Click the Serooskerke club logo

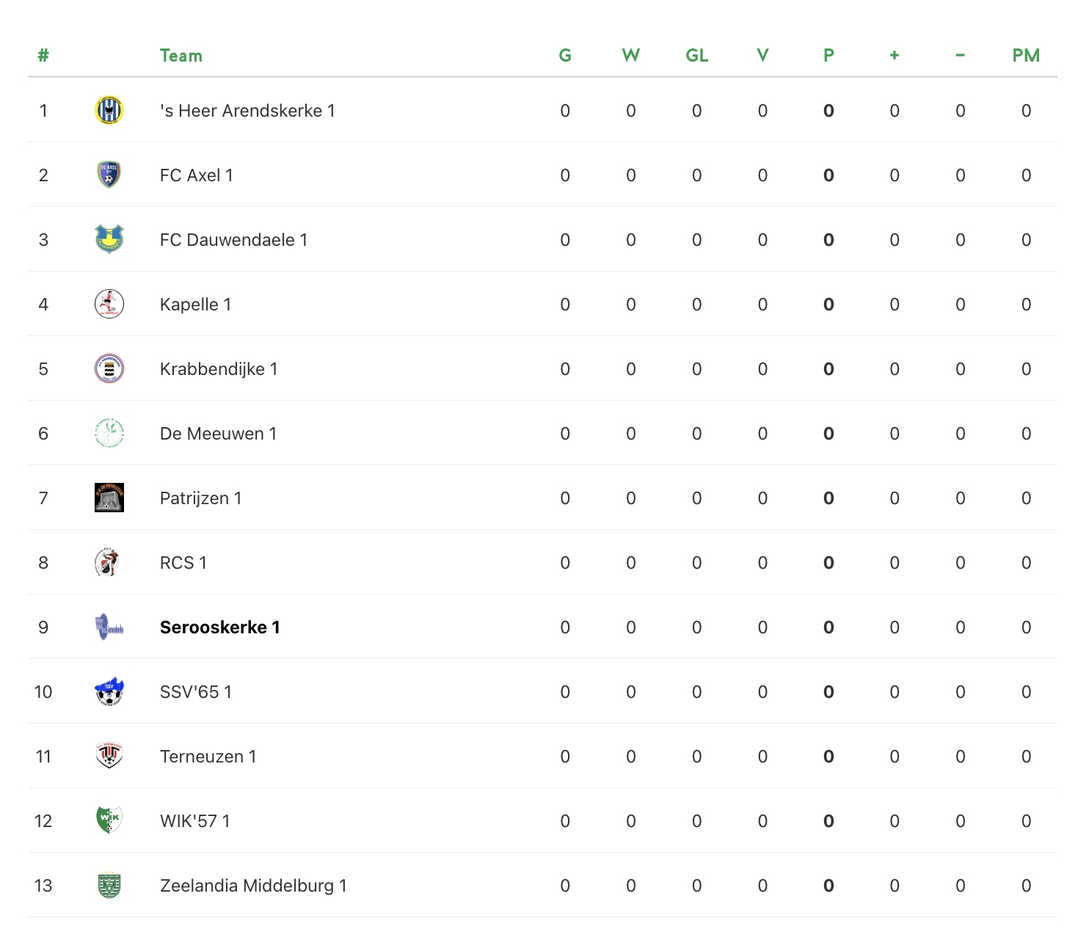click(x=109, y=627)
